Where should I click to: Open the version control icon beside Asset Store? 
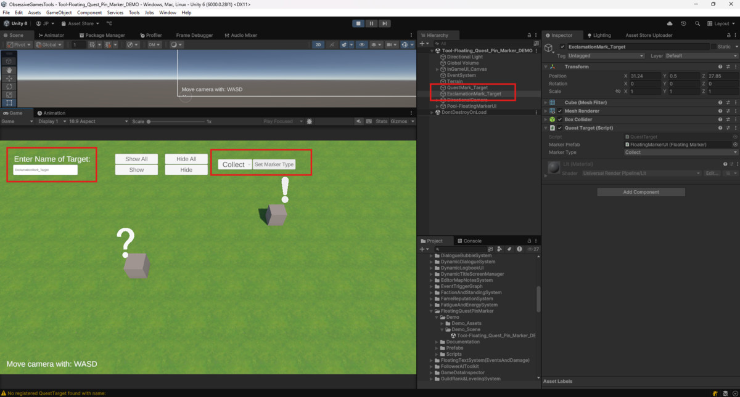(109, 23)
